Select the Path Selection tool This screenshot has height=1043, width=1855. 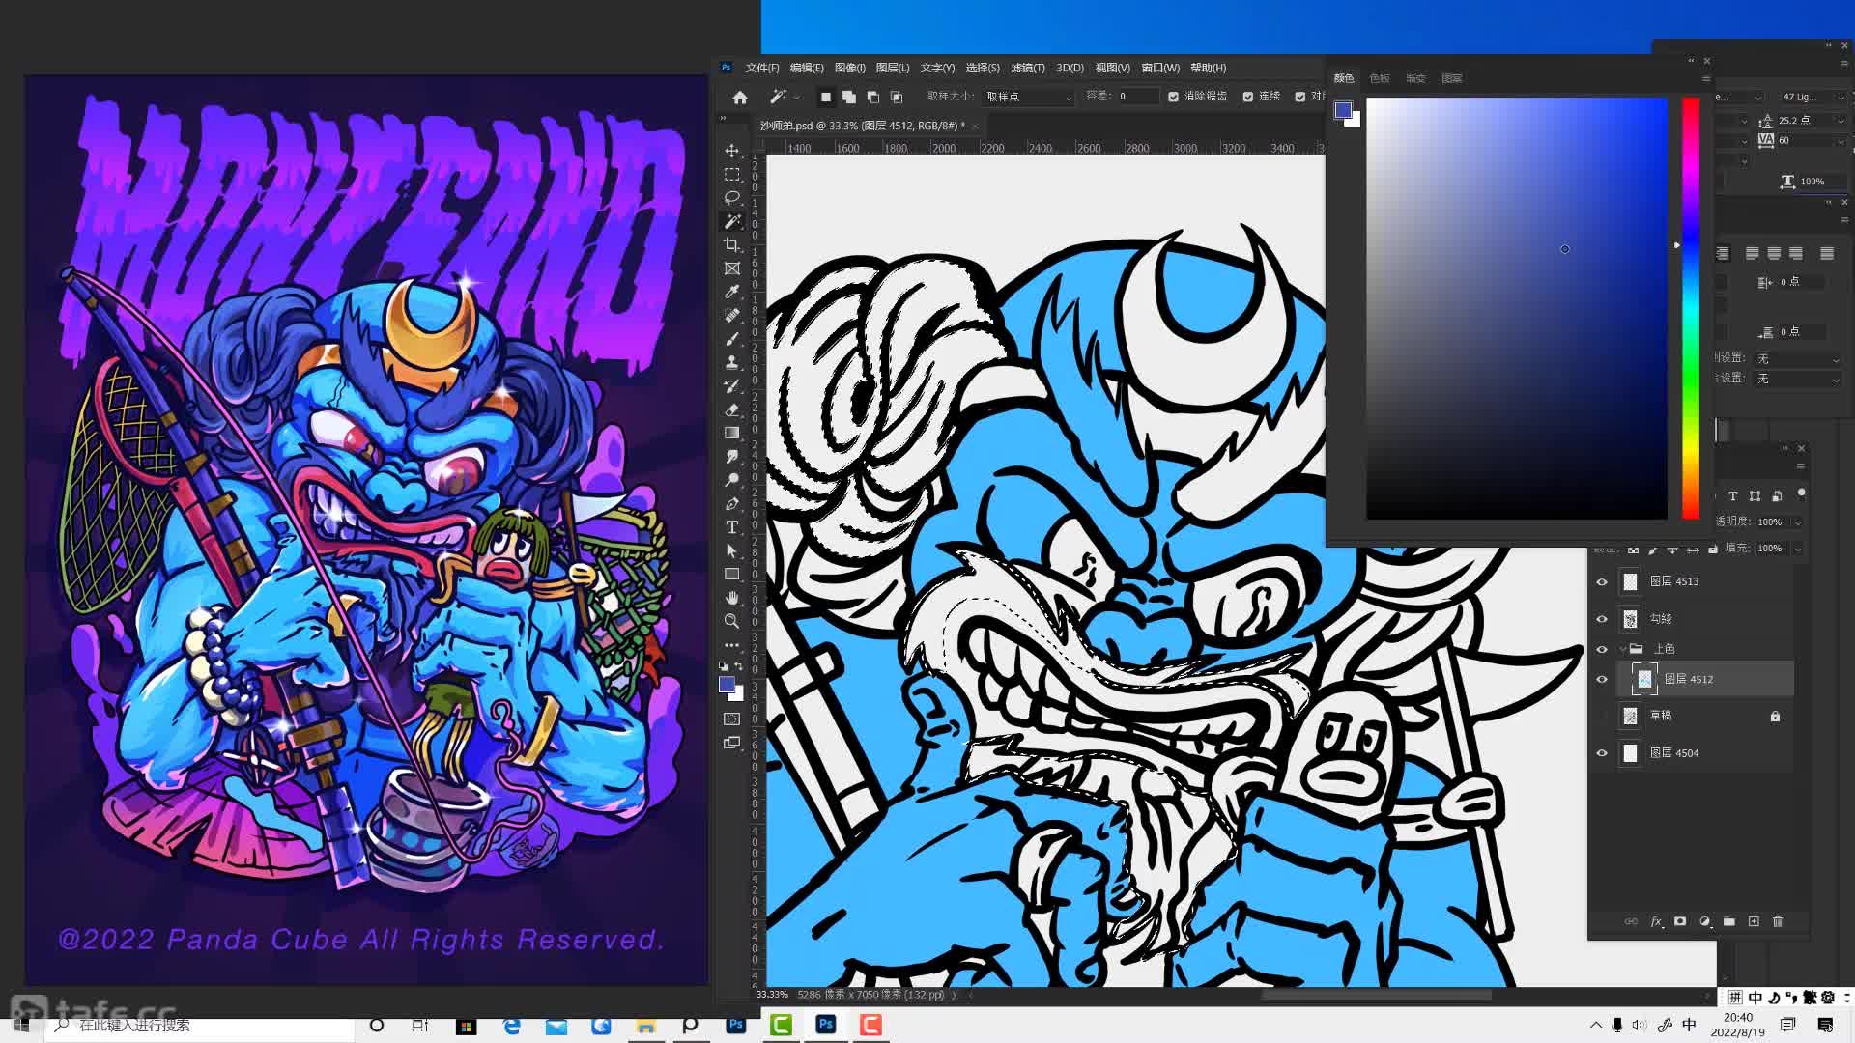(x=732, y=550)
